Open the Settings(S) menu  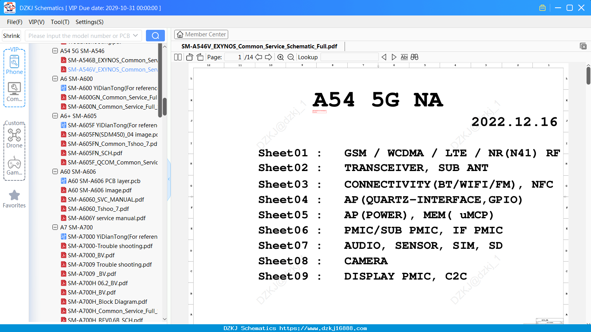pos(90,22)
